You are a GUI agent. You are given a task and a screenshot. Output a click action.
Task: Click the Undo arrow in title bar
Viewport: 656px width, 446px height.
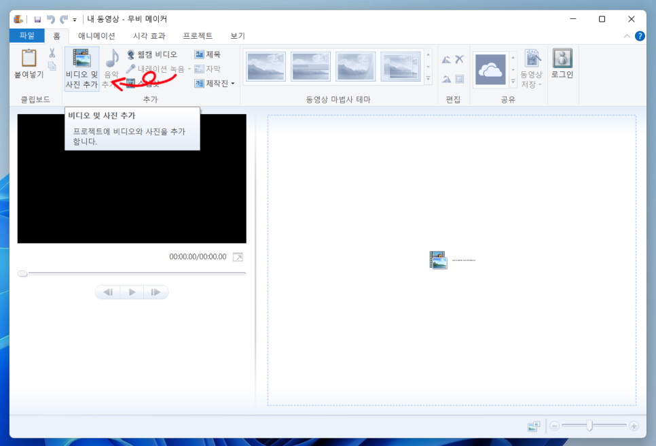[51, 19]
